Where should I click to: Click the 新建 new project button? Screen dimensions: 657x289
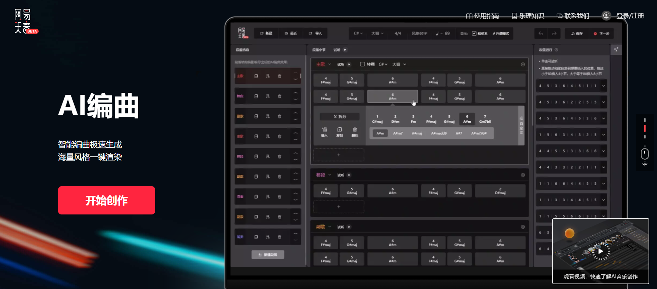pyautogui.click(x=266, y=33)
